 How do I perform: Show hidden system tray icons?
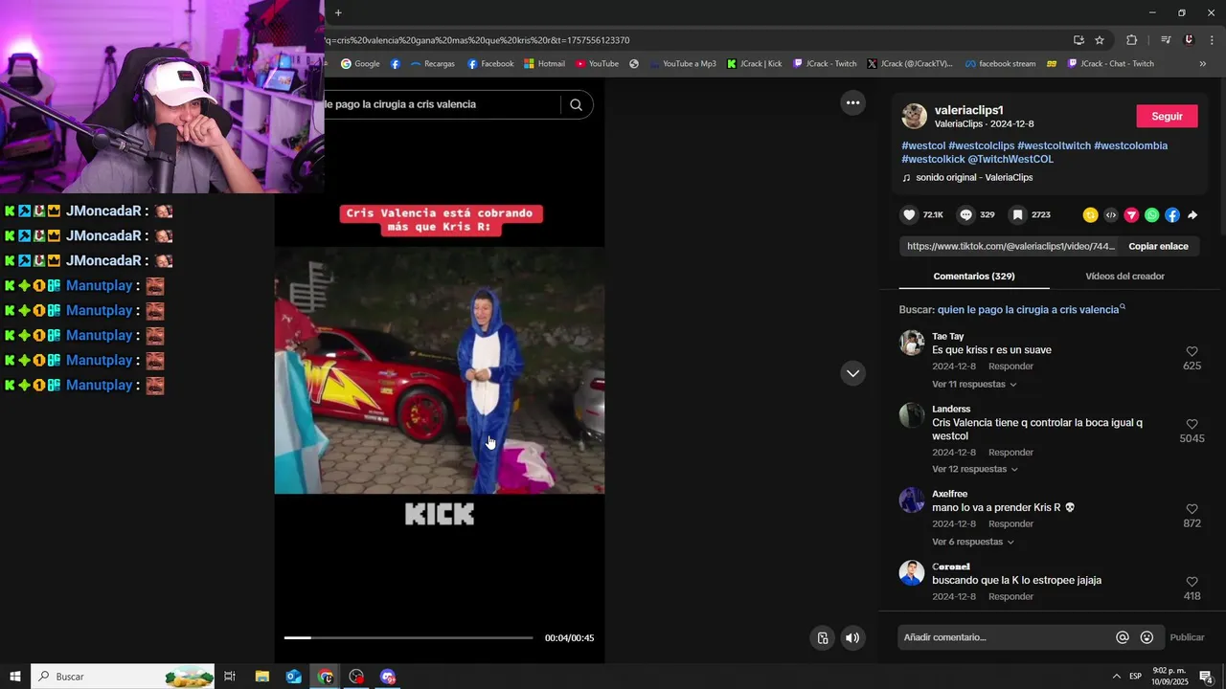point(1116,677)
